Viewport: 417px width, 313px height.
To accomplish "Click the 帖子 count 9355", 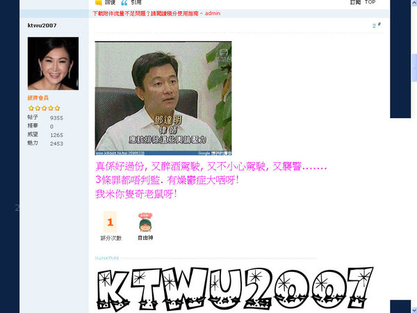I will [57, 118].
